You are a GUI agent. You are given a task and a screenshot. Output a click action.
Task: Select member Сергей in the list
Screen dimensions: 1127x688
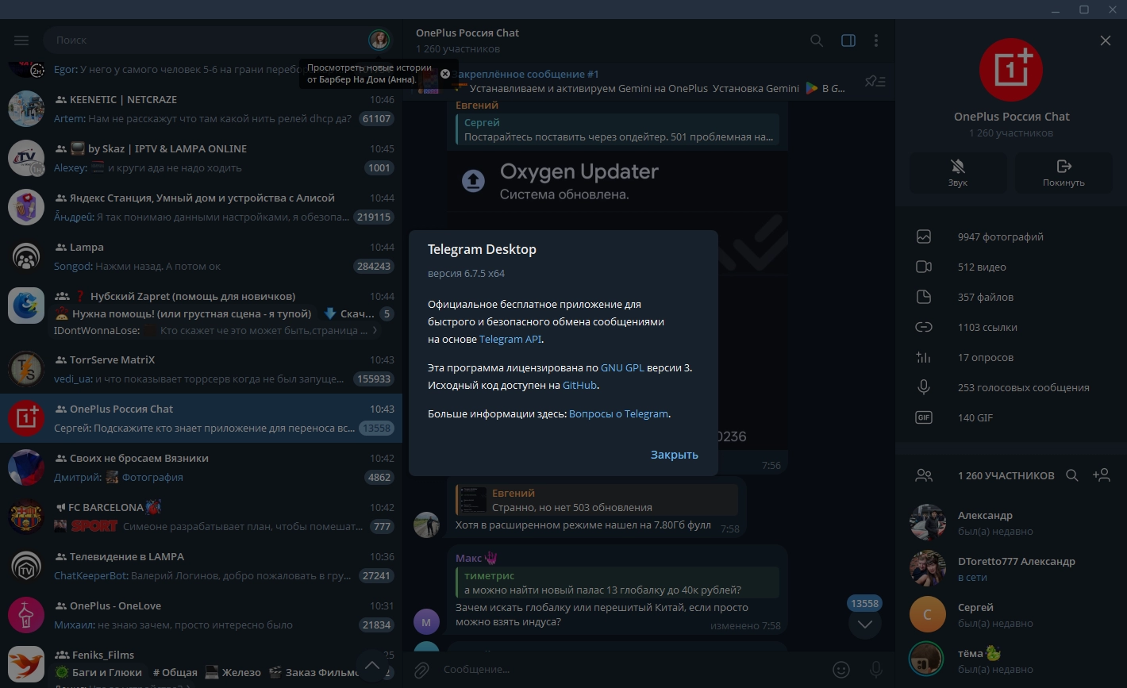tap(1011, 614)
